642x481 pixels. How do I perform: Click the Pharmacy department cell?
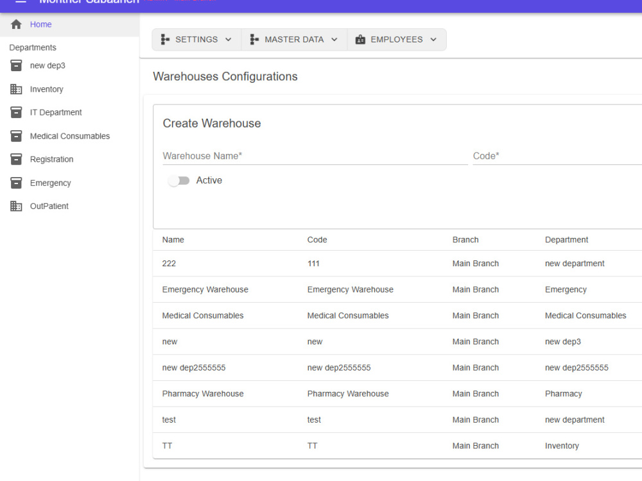click(564, 394)
